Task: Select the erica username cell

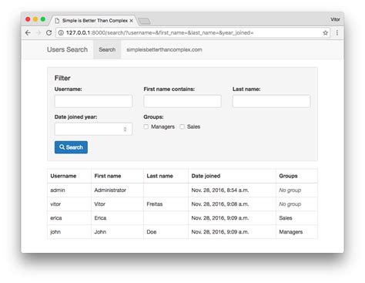Action: tap(69, 218)
